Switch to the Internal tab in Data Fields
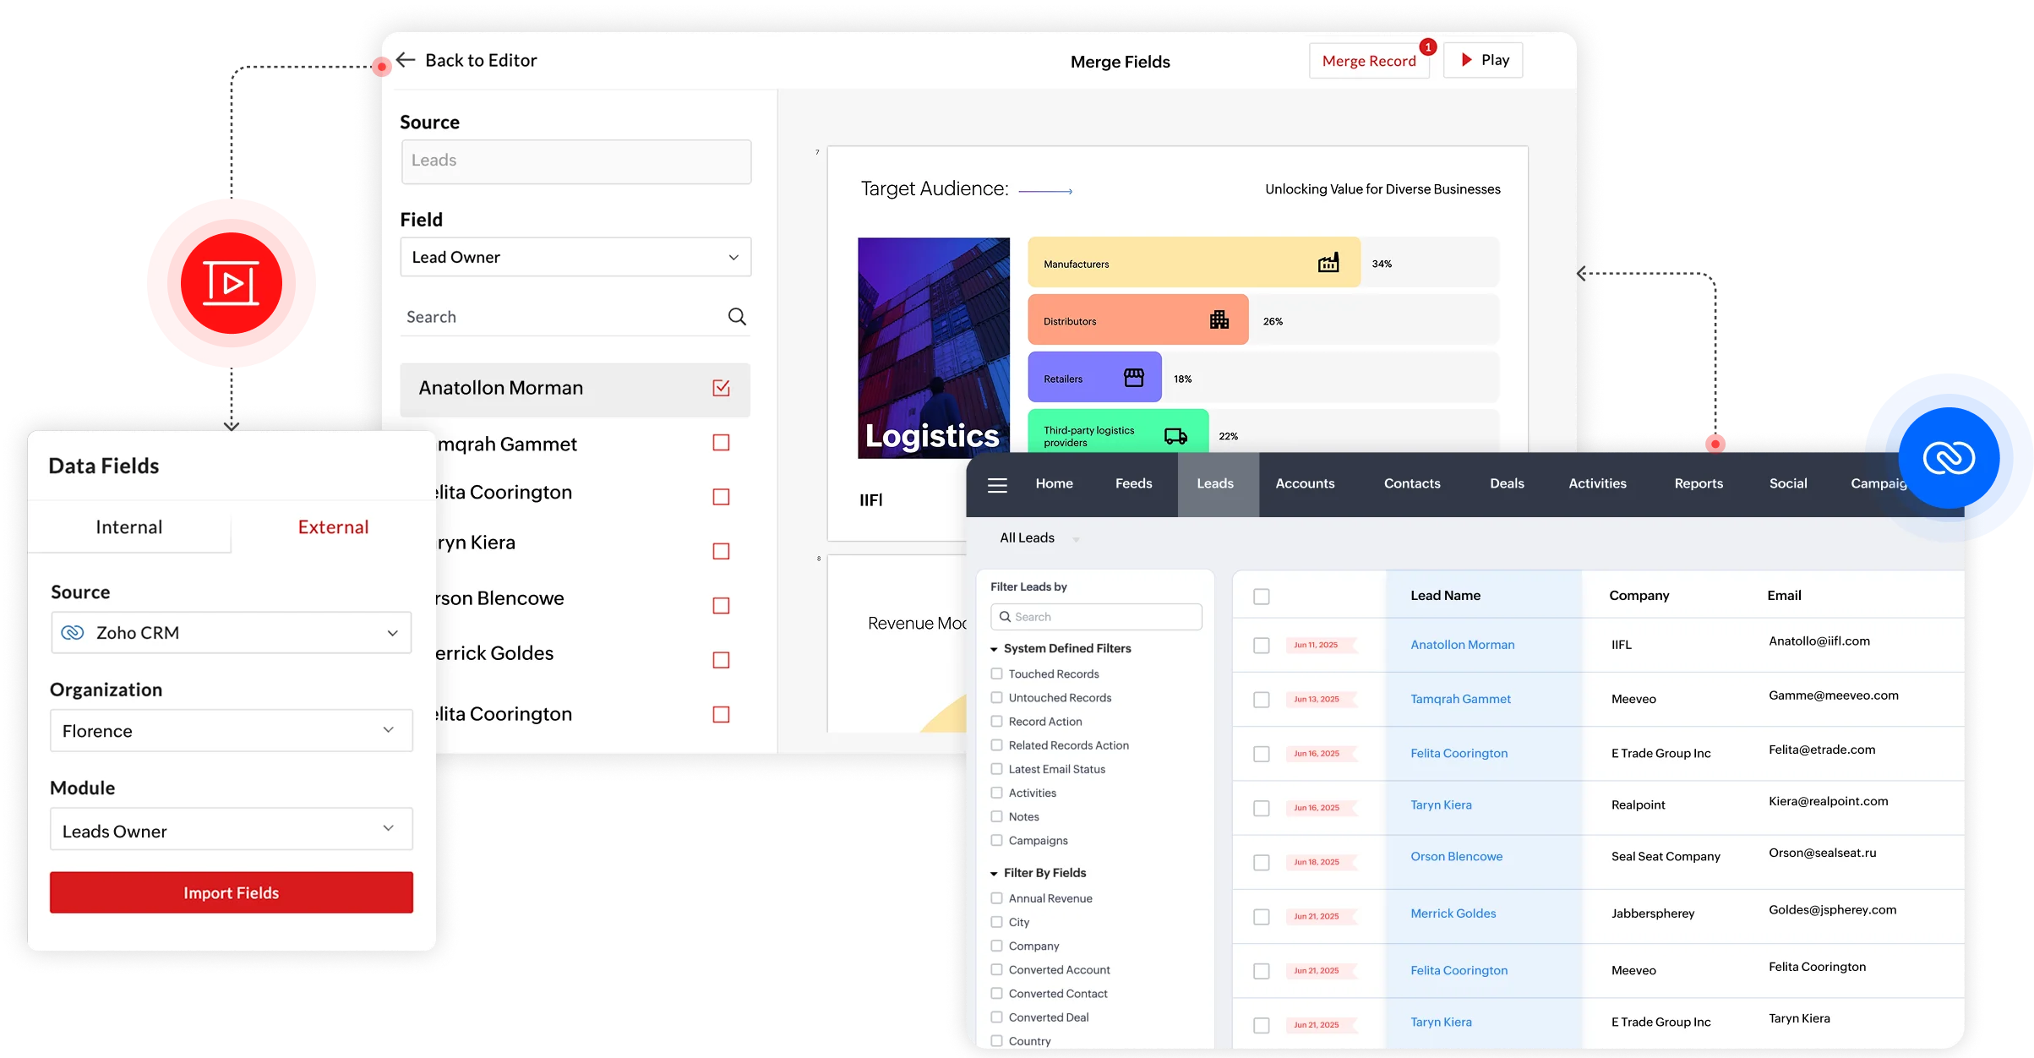The width and height of the screenshot is (2034, 1058). point(128,526)
